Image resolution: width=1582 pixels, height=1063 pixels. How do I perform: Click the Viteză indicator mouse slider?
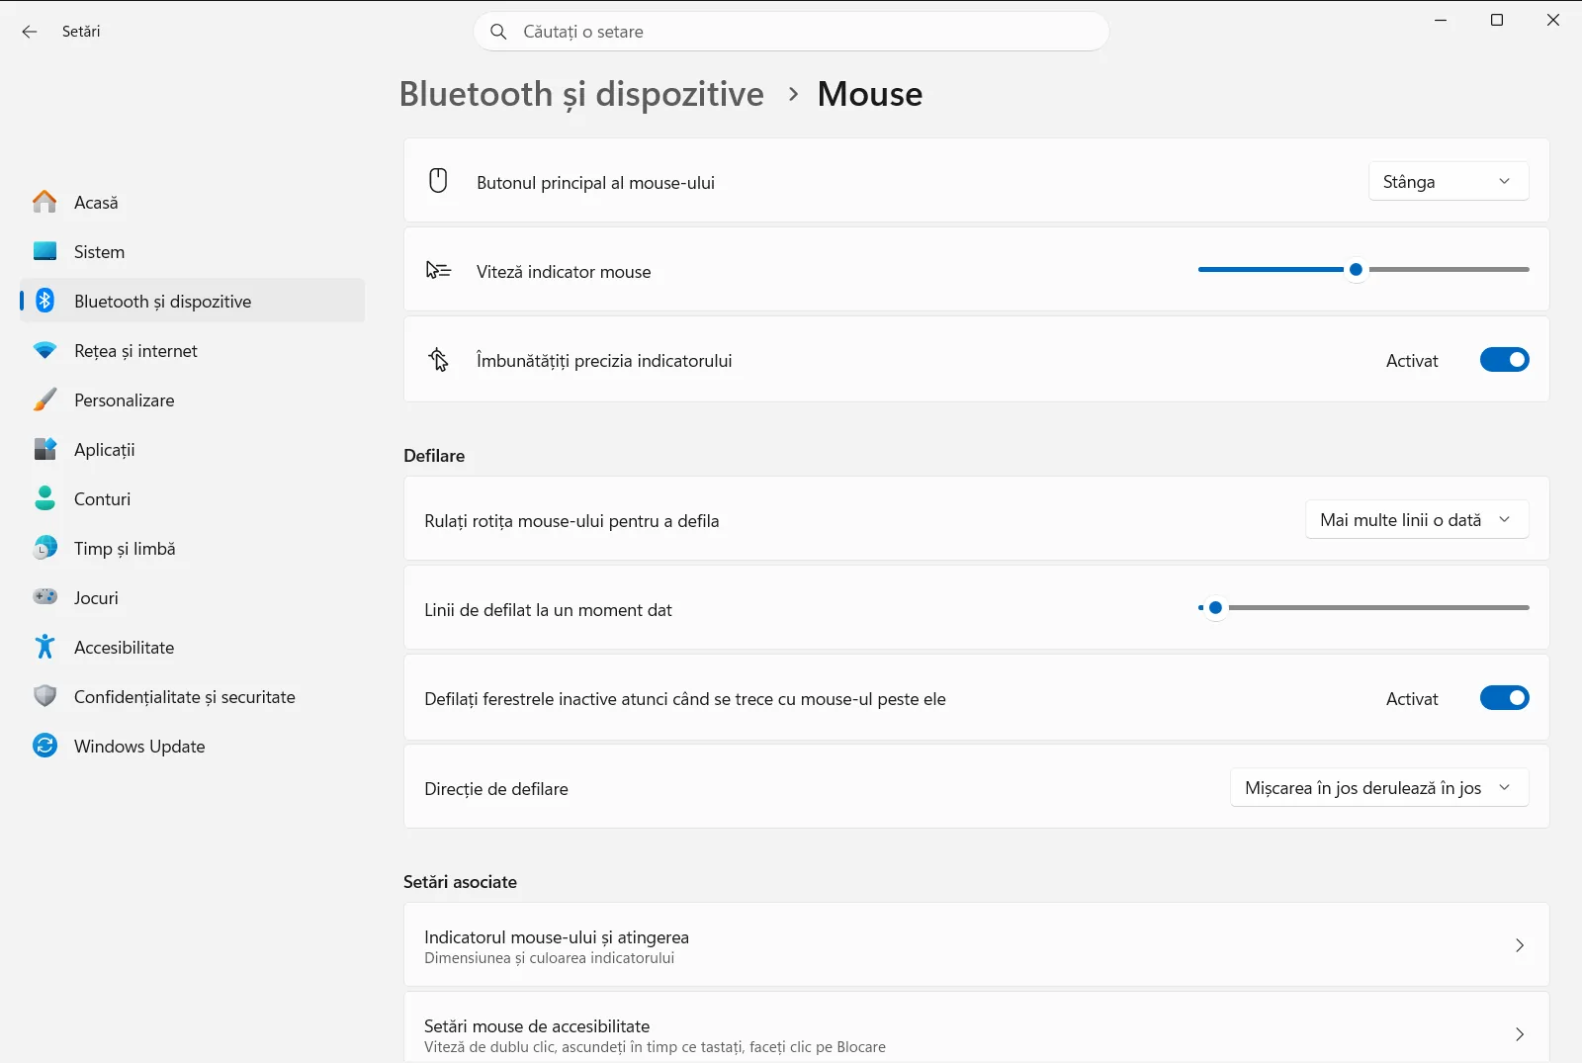pyautogui.click(x=1363, y=269)
